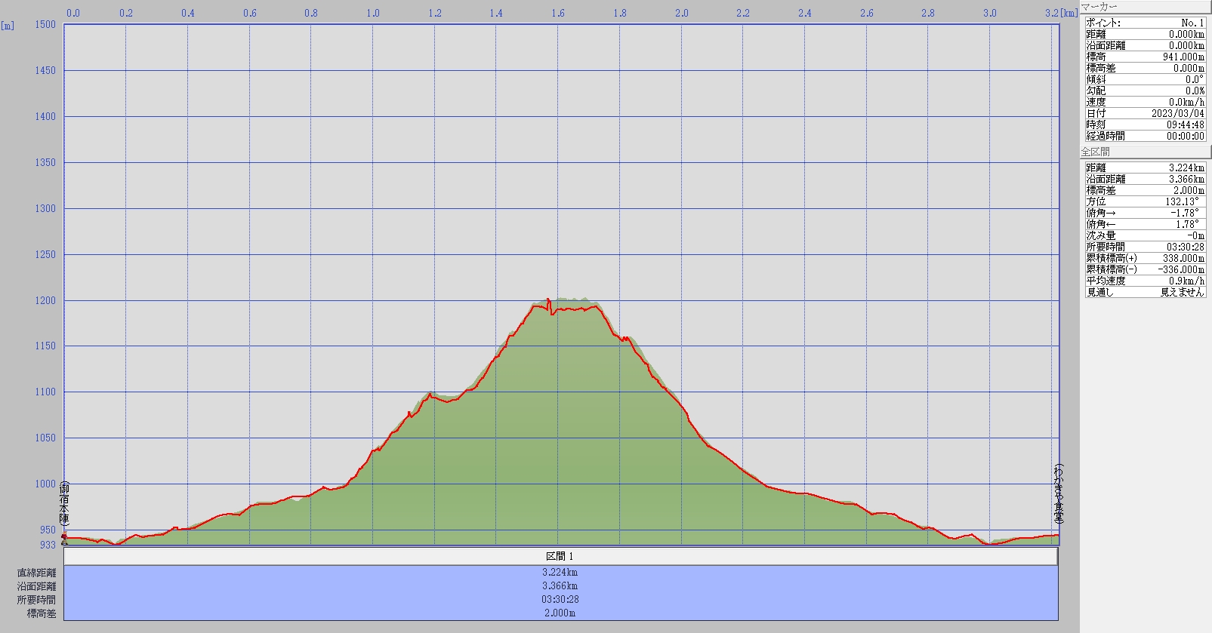This screenshot has height=633, width=1212.
Task: Click the 日付 2023/03/04 row
Action: pyautogui.click(x=1145, y=113)
